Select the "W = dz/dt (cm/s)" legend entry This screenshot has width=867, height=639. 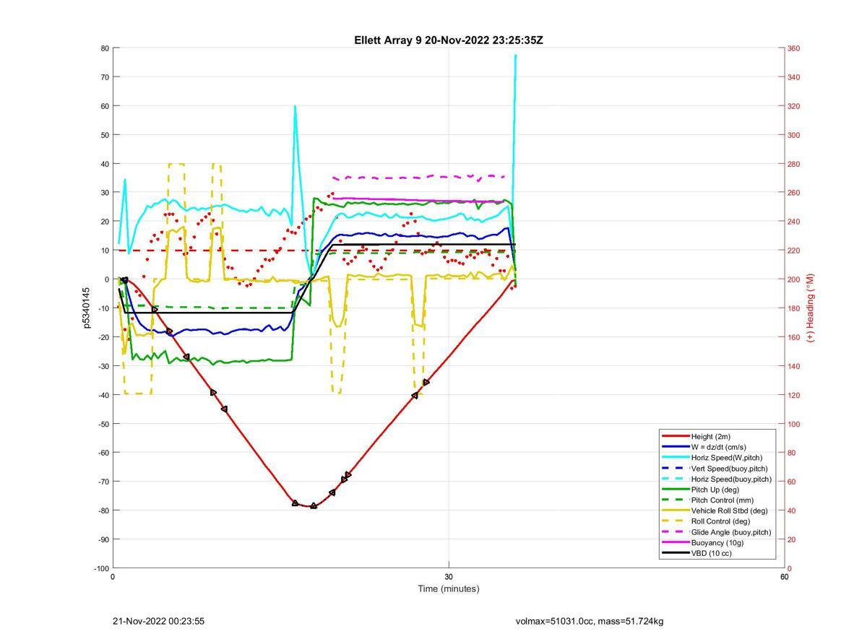point(718,447)
